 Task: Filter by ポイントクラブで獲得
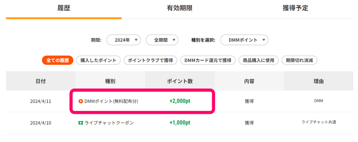150,60
